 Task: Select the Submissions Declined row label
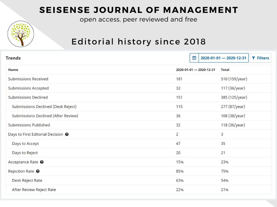[x=28, y=97]
